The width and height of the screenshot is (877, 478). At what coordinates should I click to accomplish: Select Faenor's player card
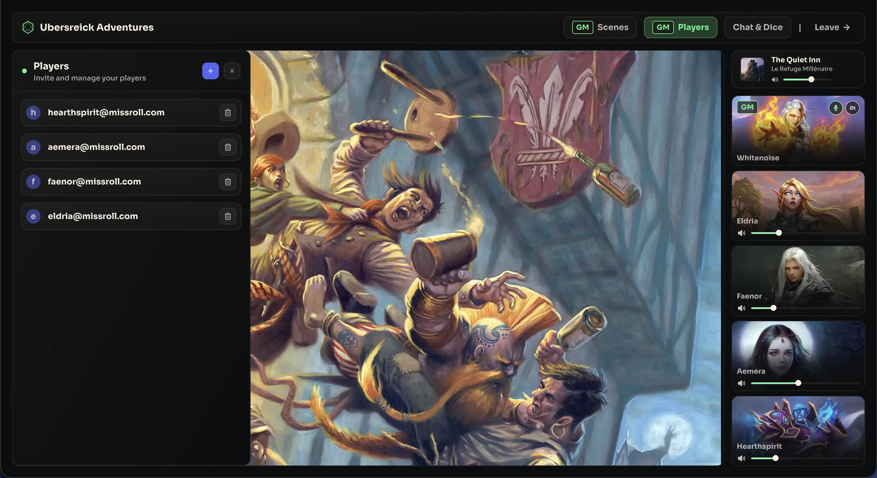point(798,281)
